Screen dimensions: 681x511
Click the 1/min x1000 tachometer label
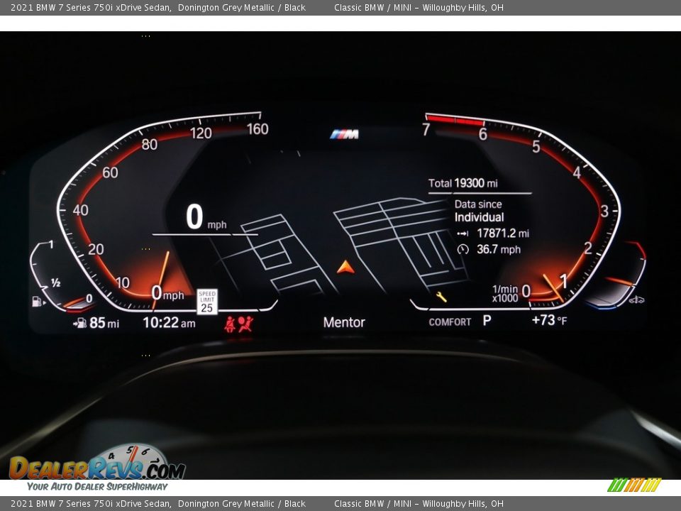505,293
